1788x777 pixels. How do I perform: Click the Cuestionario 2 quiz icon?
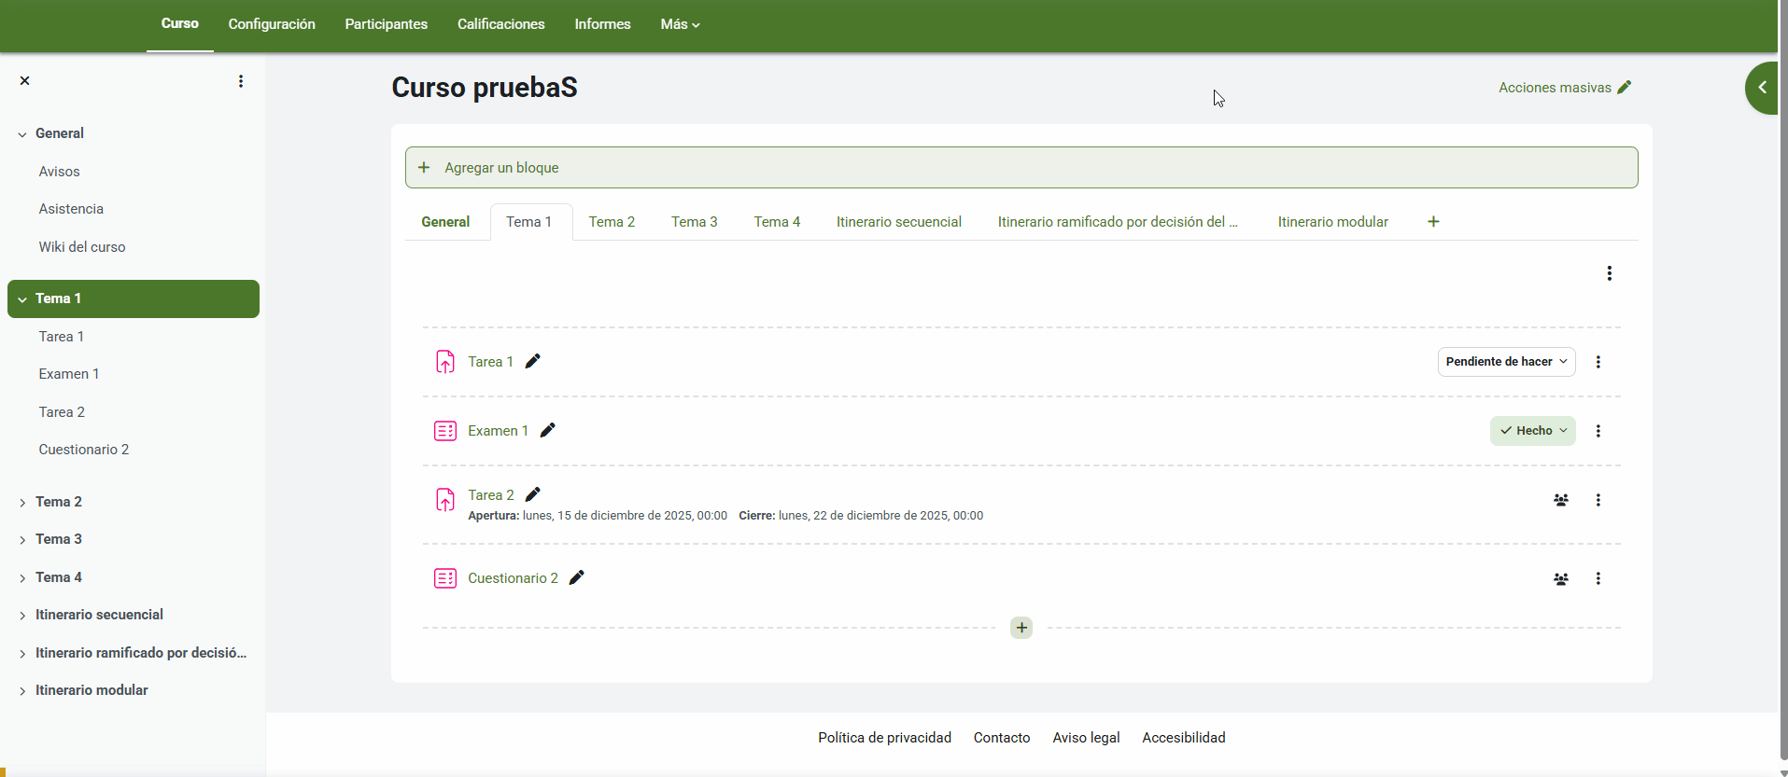click(x=445, y=578)
